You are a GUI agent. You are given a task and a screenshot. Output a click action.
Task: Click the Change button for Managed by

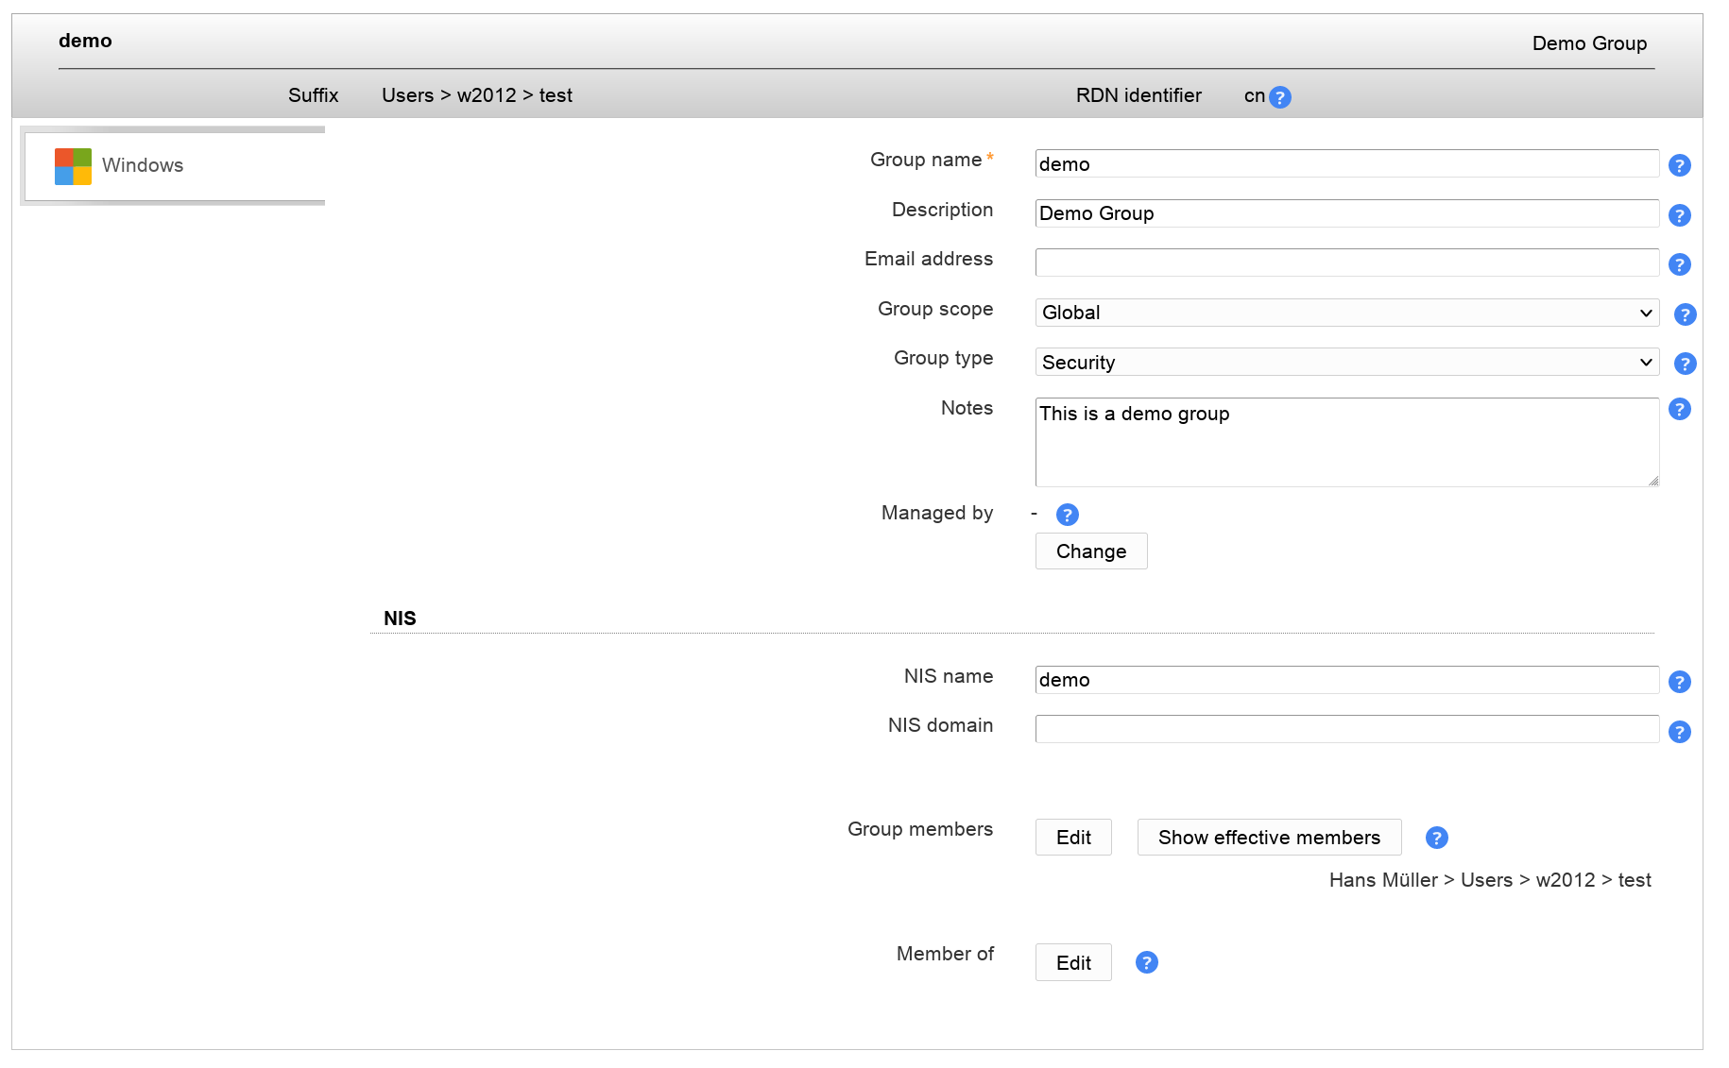point(1090,551)
